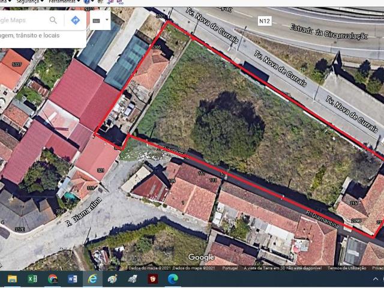Click house number 113 on the map

(x=214, y=180)
